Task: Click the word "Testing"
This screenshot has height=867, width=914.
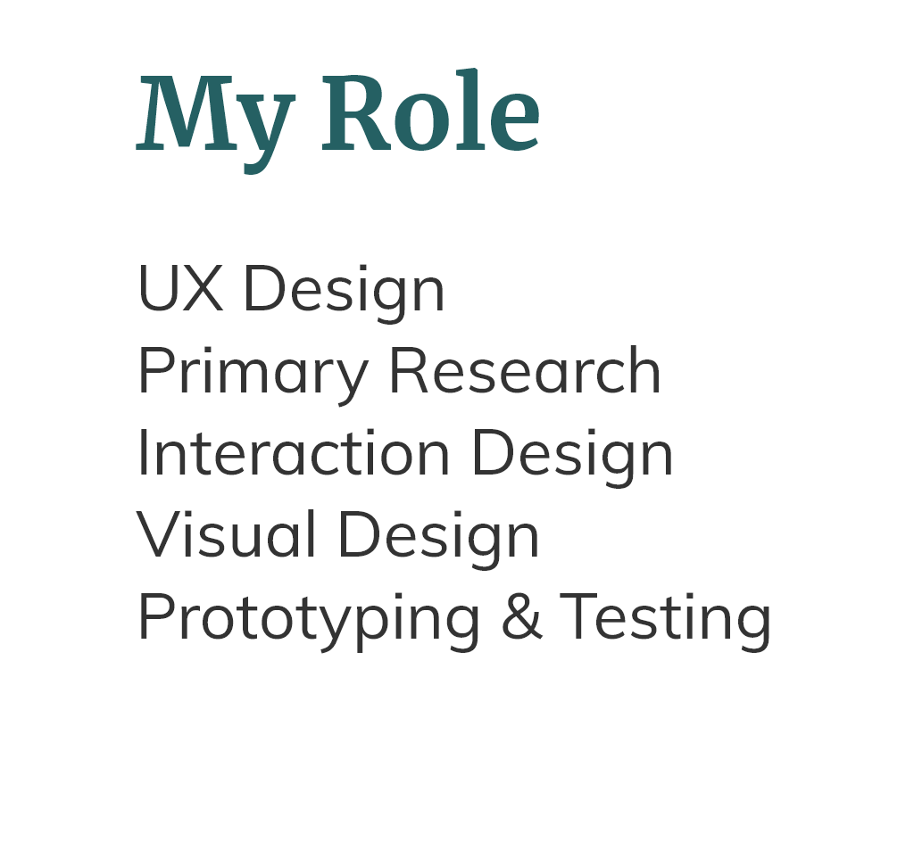Action: pos(666,621)
